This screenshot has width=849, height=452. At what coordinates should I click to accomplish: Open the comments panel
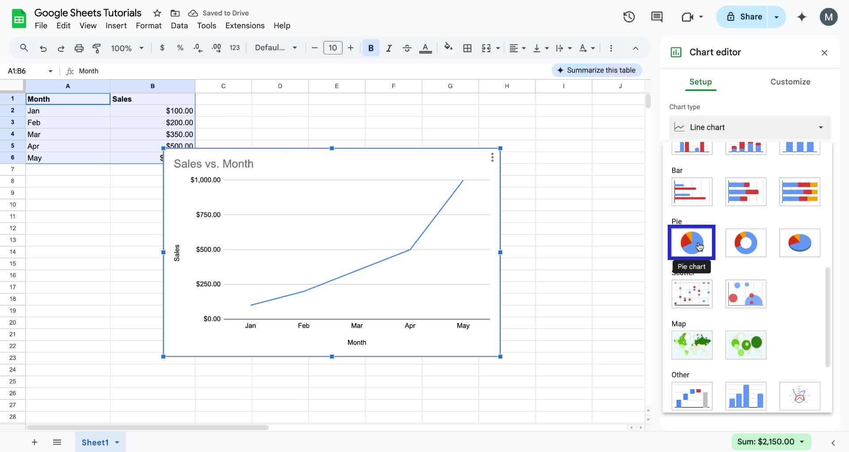click(x=657, y=17)
